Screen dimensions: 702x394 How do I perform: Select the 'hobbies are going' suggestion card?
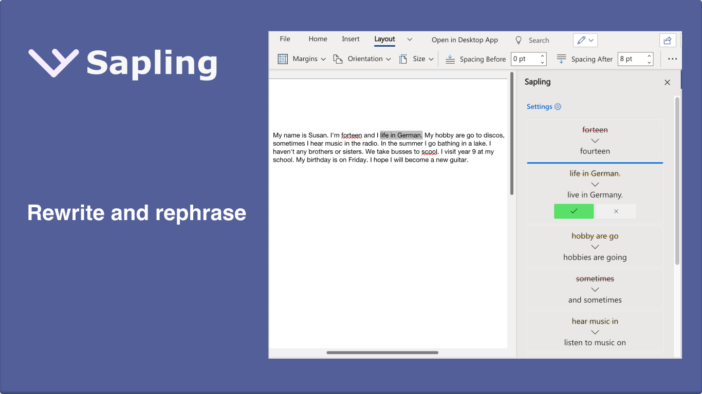[595, 247]
